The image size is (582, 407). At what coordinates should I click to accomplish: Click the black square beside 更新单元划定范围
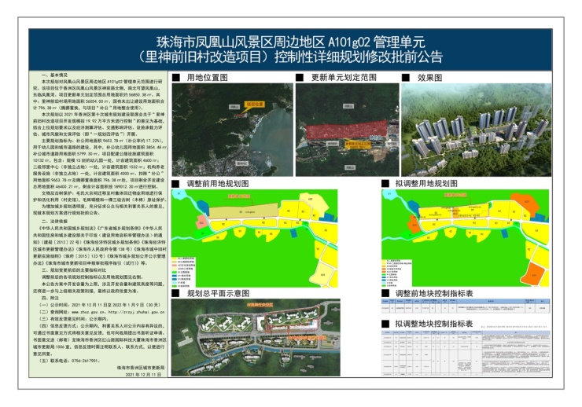pos(300,79)
